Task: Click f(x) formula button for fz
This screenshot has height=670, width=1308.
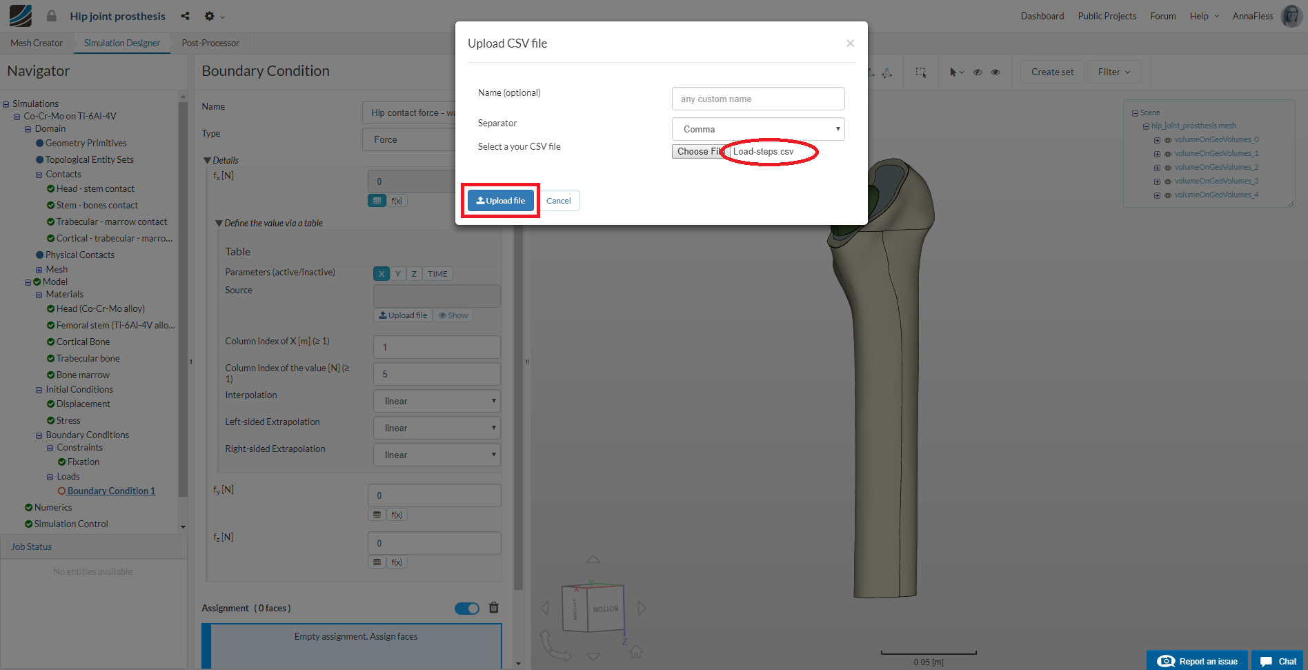Action: coord(397,562)
